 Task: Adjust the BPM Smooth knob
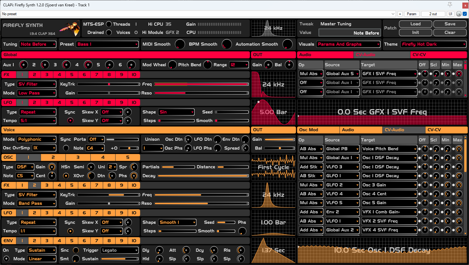tap(227, 44)
